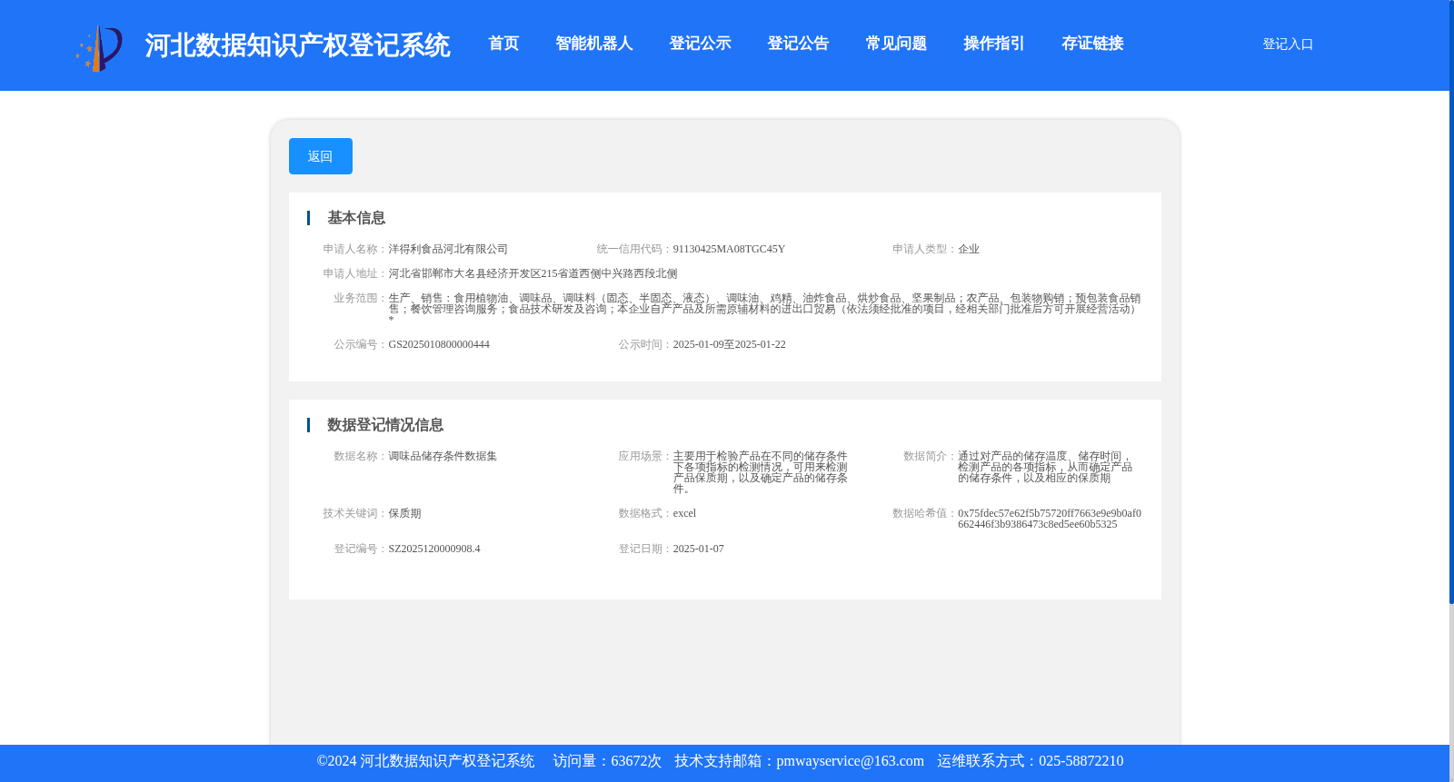Open the 常见问题 menu item

click(897, 44)
